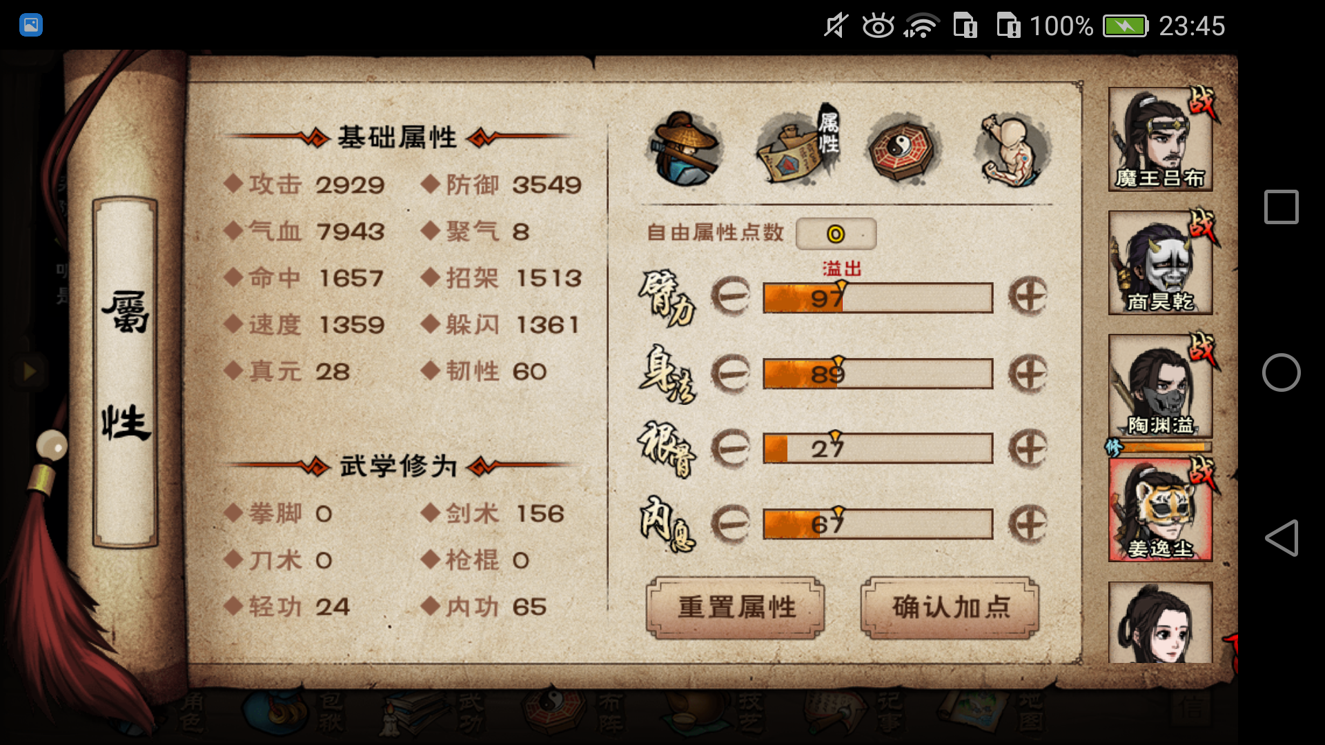Screen dimensions: 1325x745
Task: Increase 内息 with the plus button
Action: [1028, 525]
